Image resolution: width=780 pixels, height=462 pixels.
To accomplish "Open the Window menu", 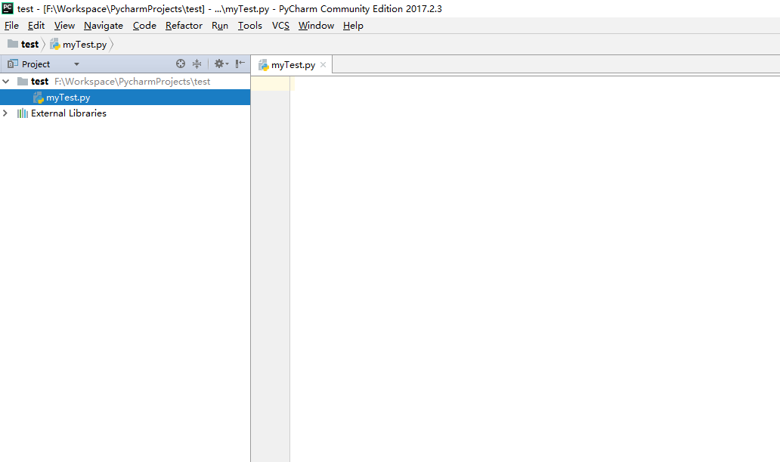I will tap(316, 26).
